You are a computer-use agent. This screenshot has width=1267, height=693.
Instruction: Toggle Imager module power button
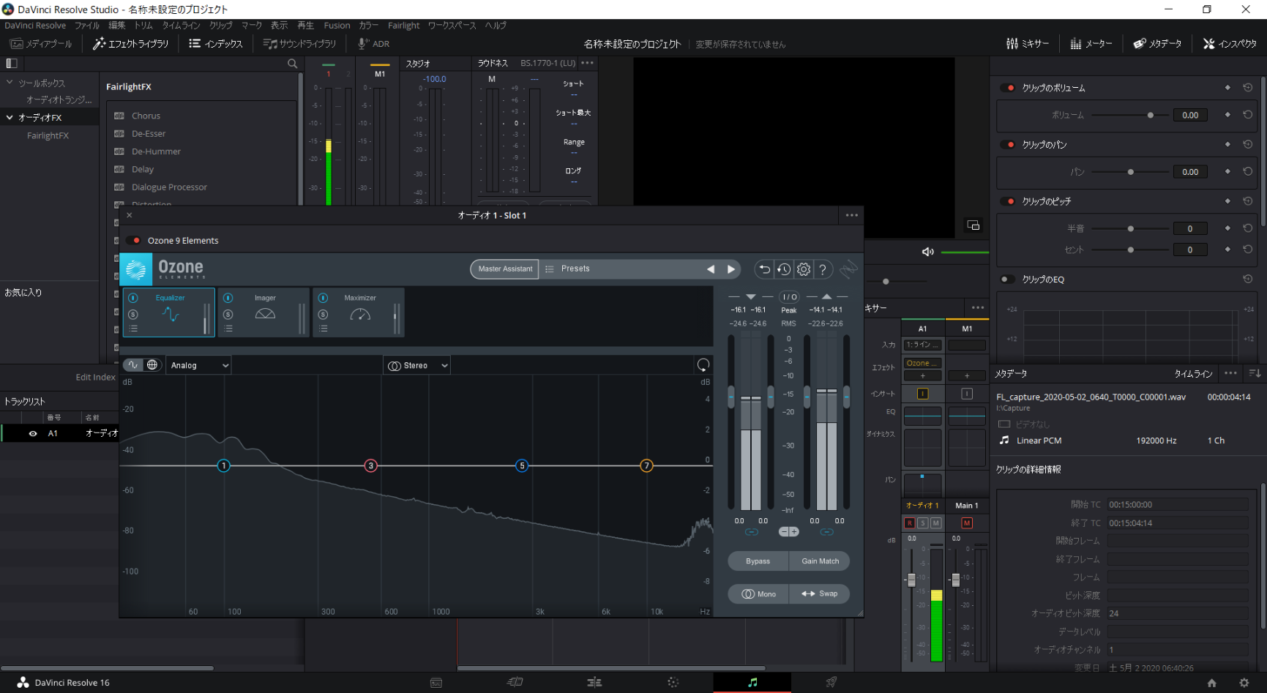pos(228,298)
